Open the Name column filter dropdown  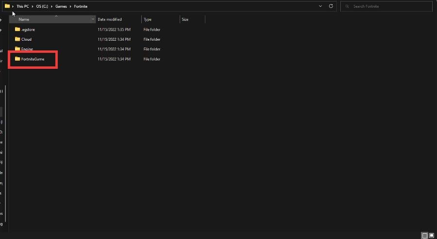point(93,19)
